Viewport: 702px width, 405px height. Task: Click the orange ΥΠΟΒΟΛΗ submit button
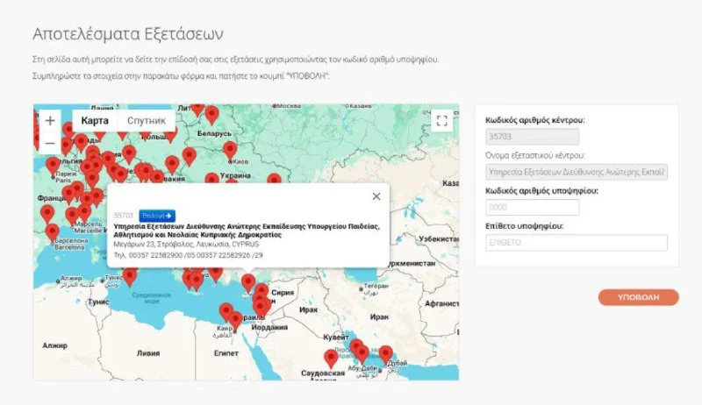[638, 297]
